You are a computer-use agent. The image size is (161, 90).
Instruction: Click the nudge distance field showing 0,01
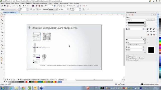64,9
